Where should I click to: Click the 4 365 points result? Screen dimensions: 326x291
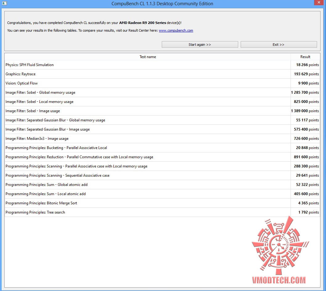[308, 203]
